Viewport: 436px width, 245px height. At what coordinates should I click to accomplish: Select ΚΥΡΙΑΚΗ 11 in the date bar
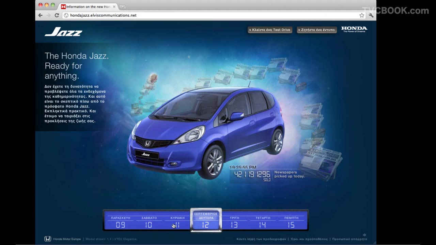pos(177,222)
